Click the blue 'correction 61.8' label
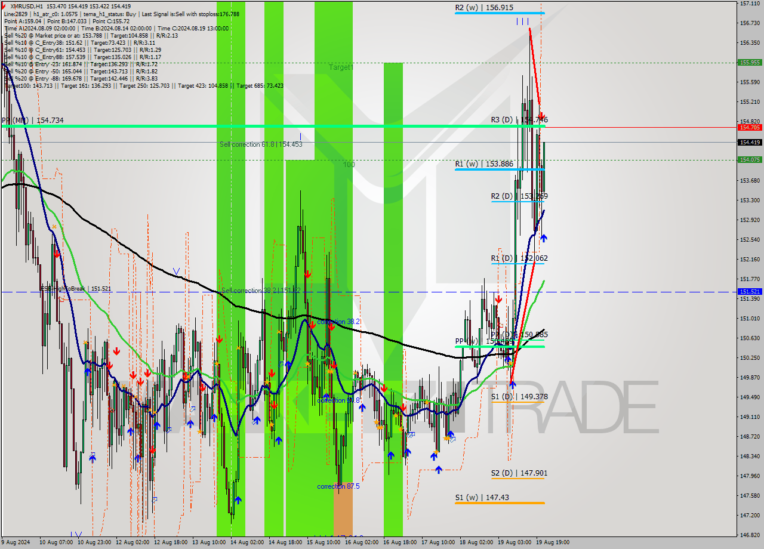This screenshot has height=549, width=764. [x=338, y=400]
